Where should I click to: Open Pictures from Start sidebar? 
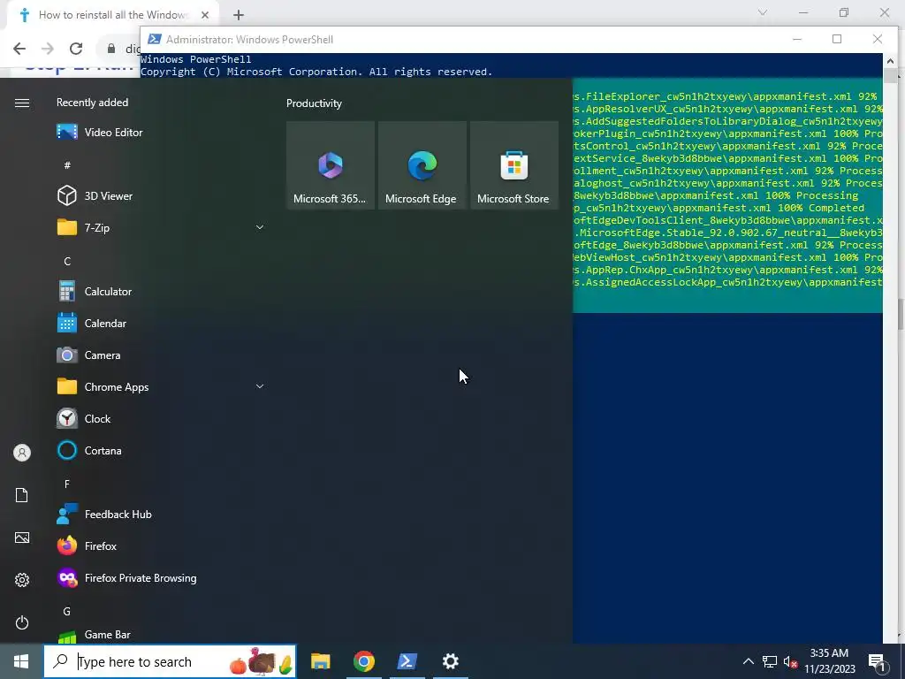22,538
